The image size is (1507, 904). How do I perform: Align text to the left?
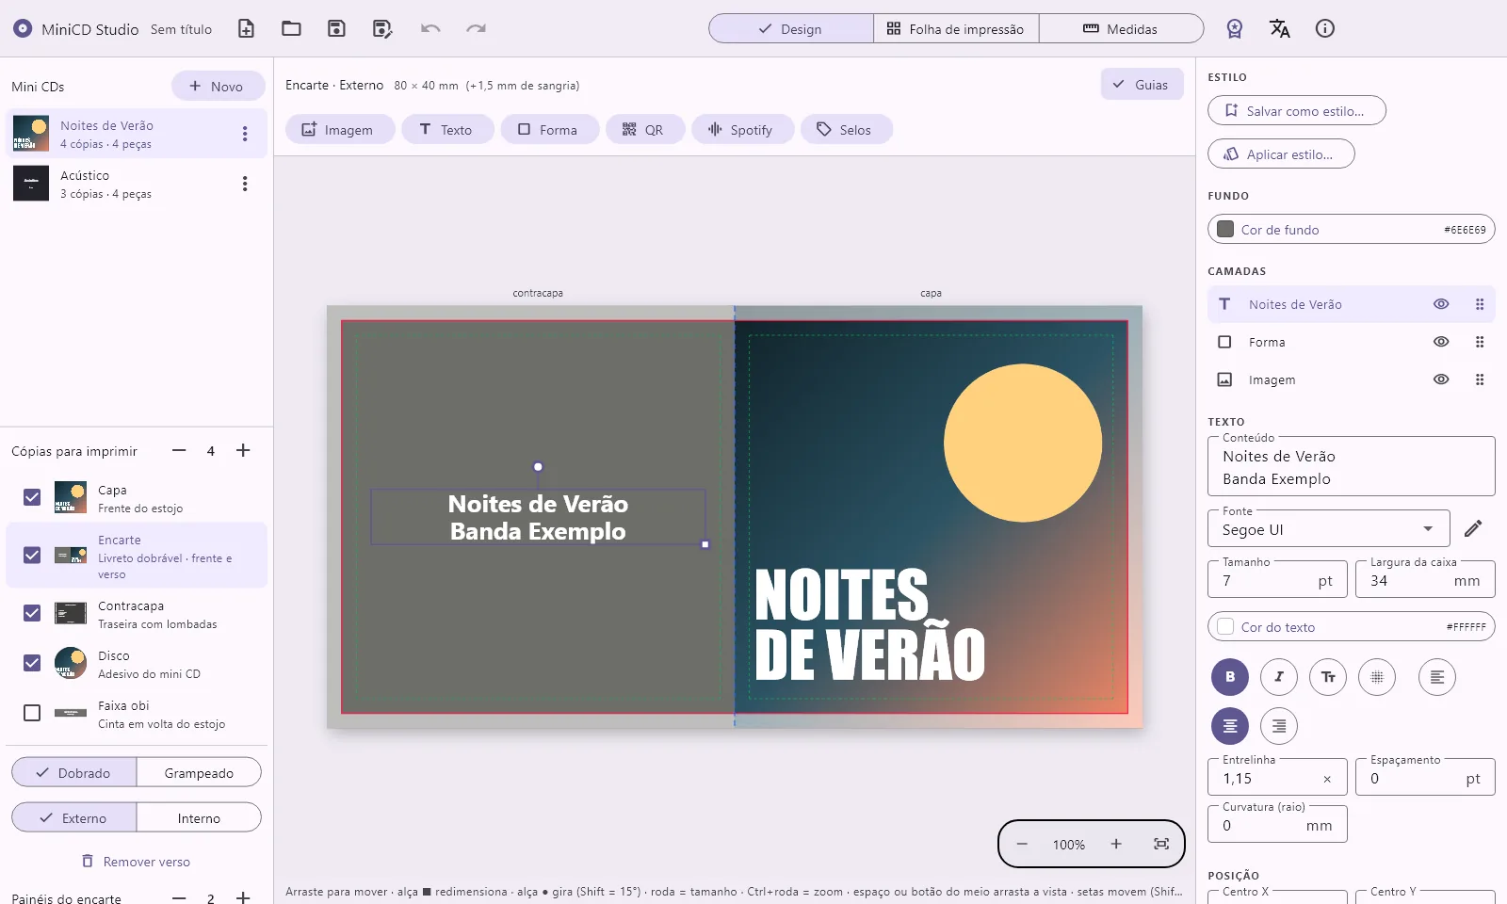pos(1437,676)
